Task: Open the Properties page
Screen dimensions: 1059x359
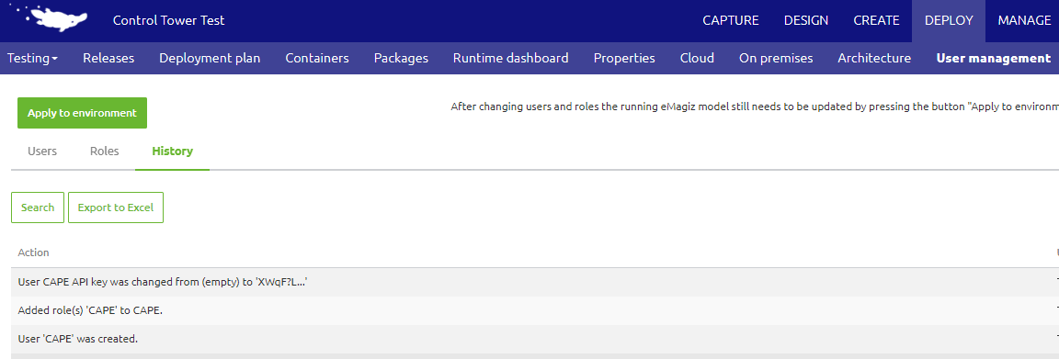Action: pos(624,58)
